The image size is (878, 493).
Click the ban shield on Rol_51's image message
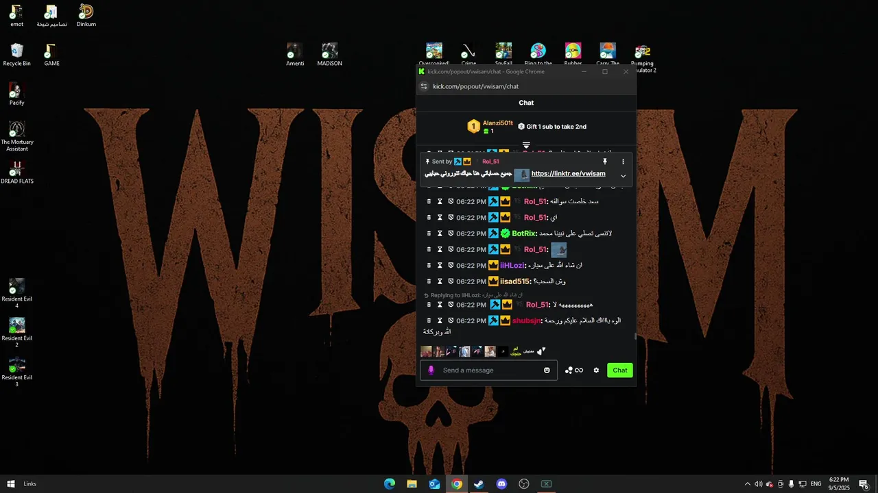tap(451, 250)
